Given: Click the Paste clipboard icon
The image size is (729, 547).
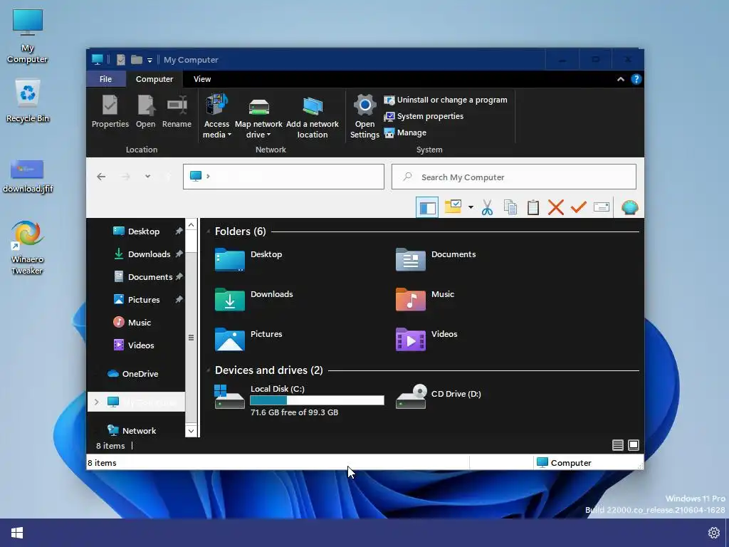Looking at the screenshot, I should 533,207.
